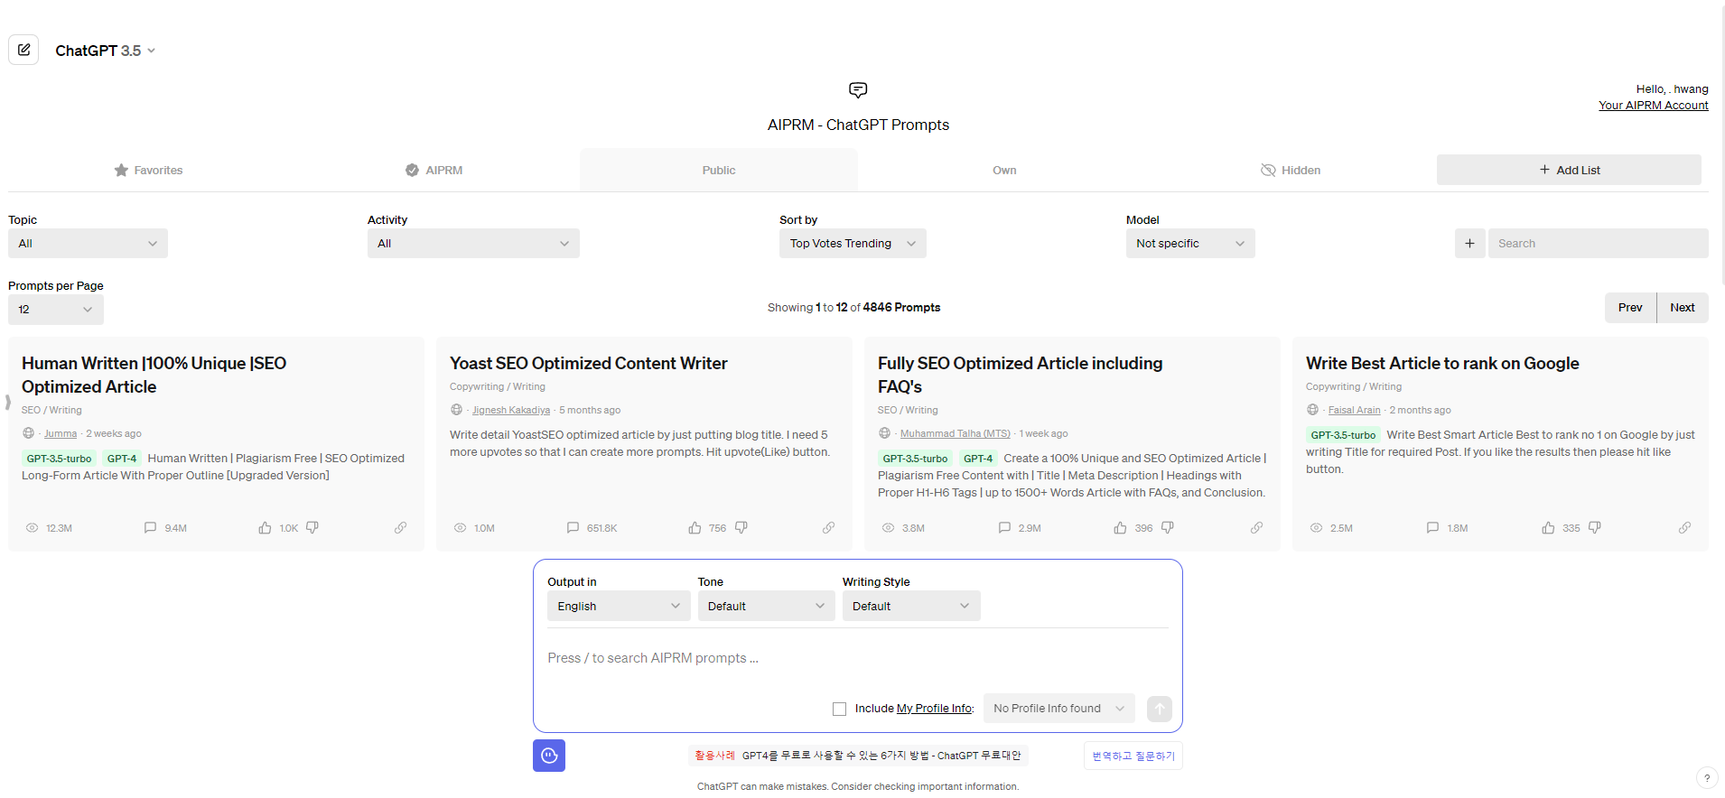Viewport: 1725px width, 798px height.
Task: Open the Sort by Top Votes Trending dropdown
Action: click(853, 244)
